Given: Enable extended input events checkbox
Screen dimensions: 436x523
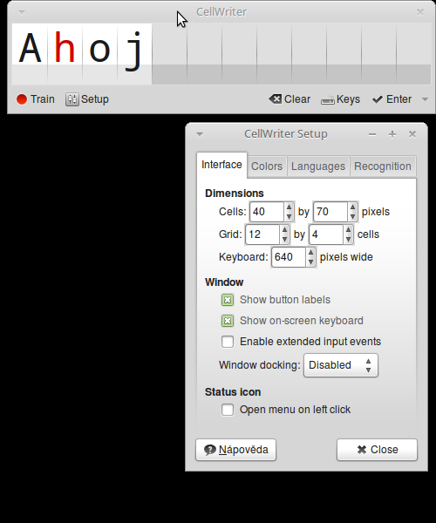Looking at the screenshot, I should [x=228, y=342].
